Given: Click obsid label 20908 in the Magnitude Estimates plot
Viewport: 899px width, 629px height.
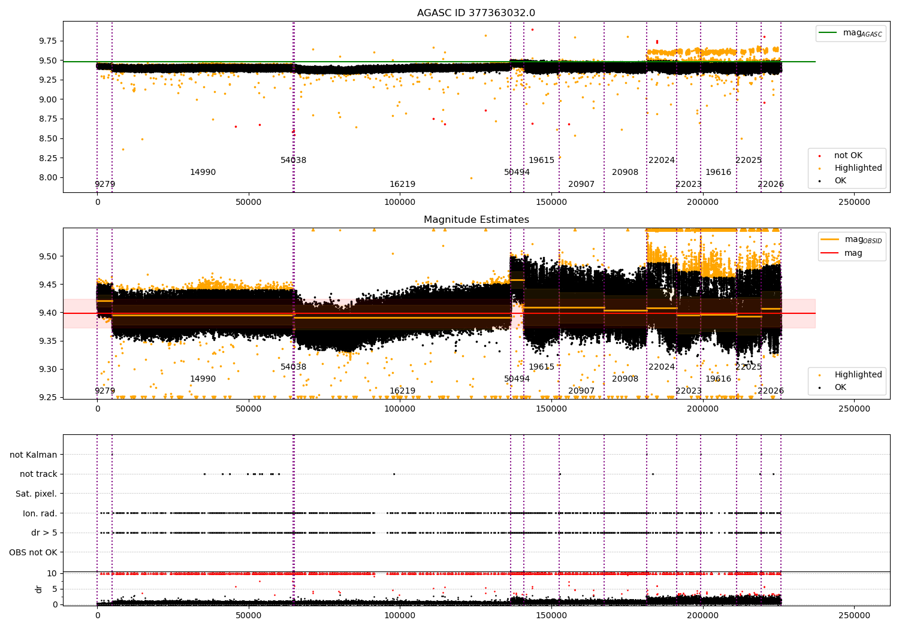Looking at the screenshot, I should click(625, 379).
